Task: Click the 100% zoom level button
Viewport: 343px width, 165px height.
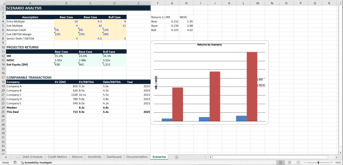Action: [x=338, y=162]
